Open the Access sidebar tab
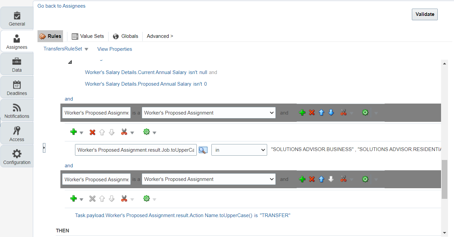The height and width of the screenshot is (237, 454). pyautogui.click(x=17, y=134)
